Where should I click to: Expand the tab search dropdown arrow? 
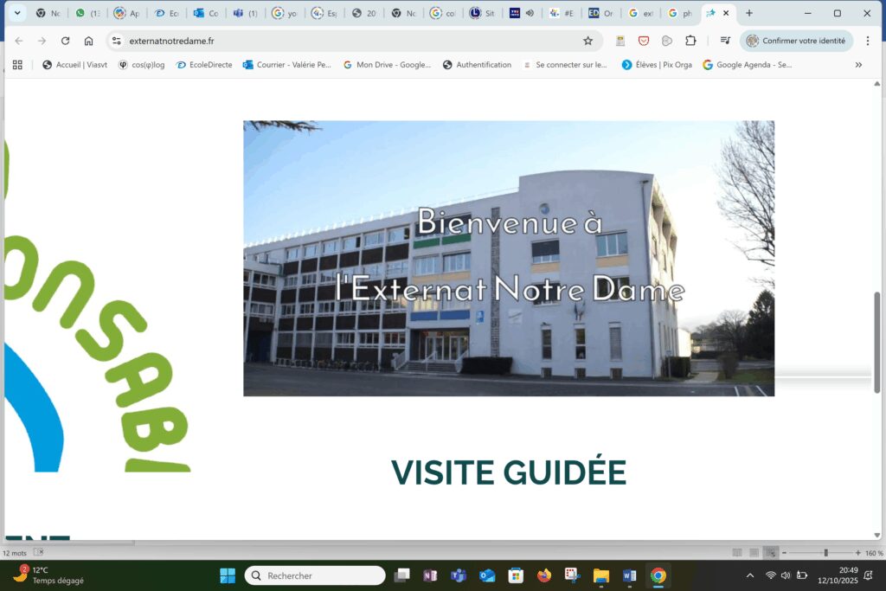16,13
